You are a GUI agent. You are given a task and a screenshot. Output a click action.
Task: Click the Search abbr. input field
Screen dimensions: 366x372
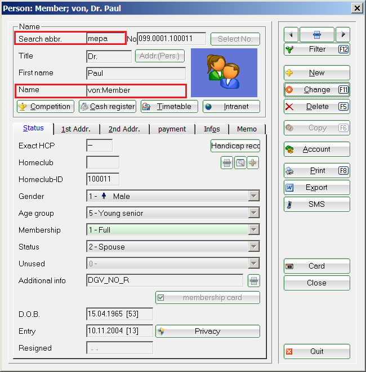click(x=106, y=38)
